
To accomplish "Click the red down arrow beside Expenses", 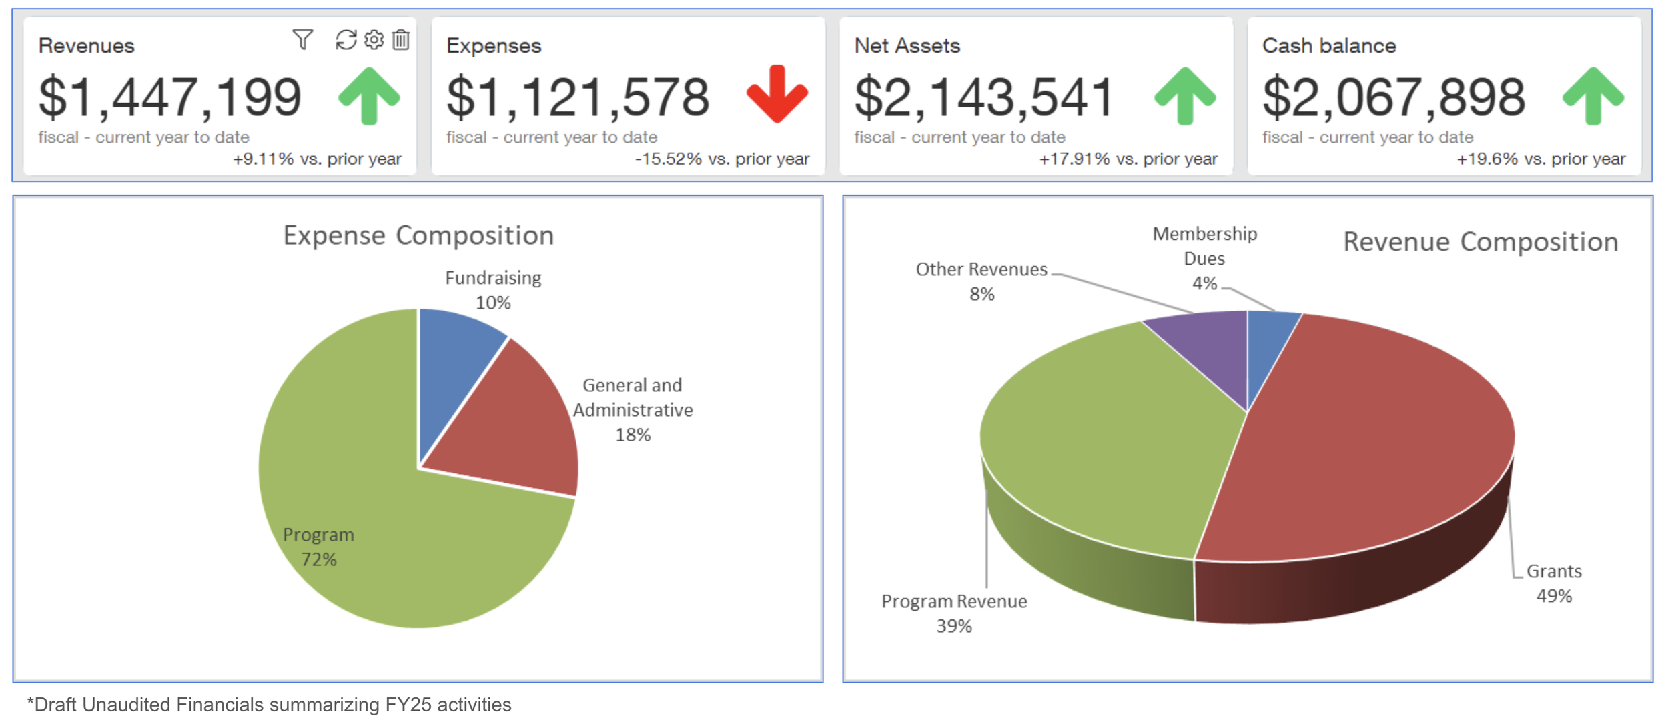I will pyautogui.click(x=777, y=95).
